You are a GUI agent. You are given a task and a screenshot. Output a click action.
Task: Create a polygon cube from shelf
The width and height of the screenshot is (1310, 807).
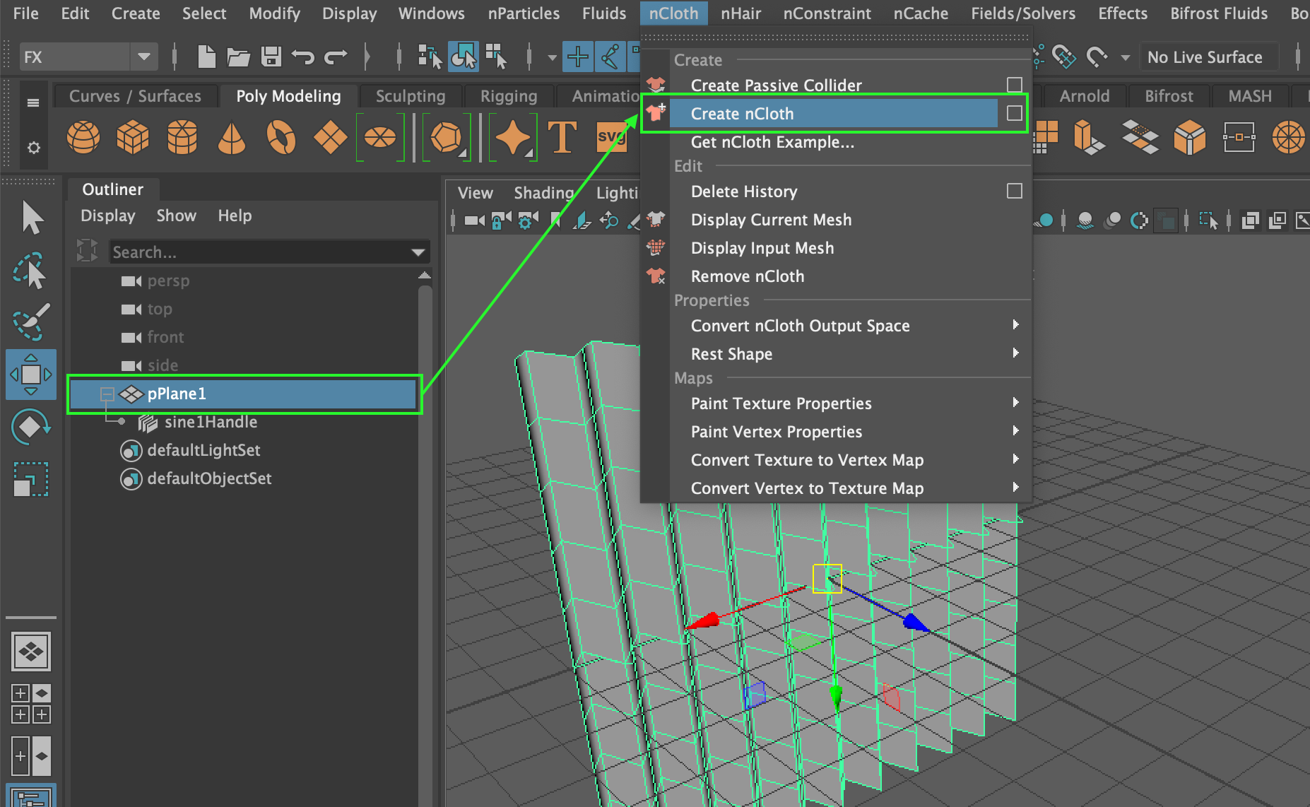point(133,137)
